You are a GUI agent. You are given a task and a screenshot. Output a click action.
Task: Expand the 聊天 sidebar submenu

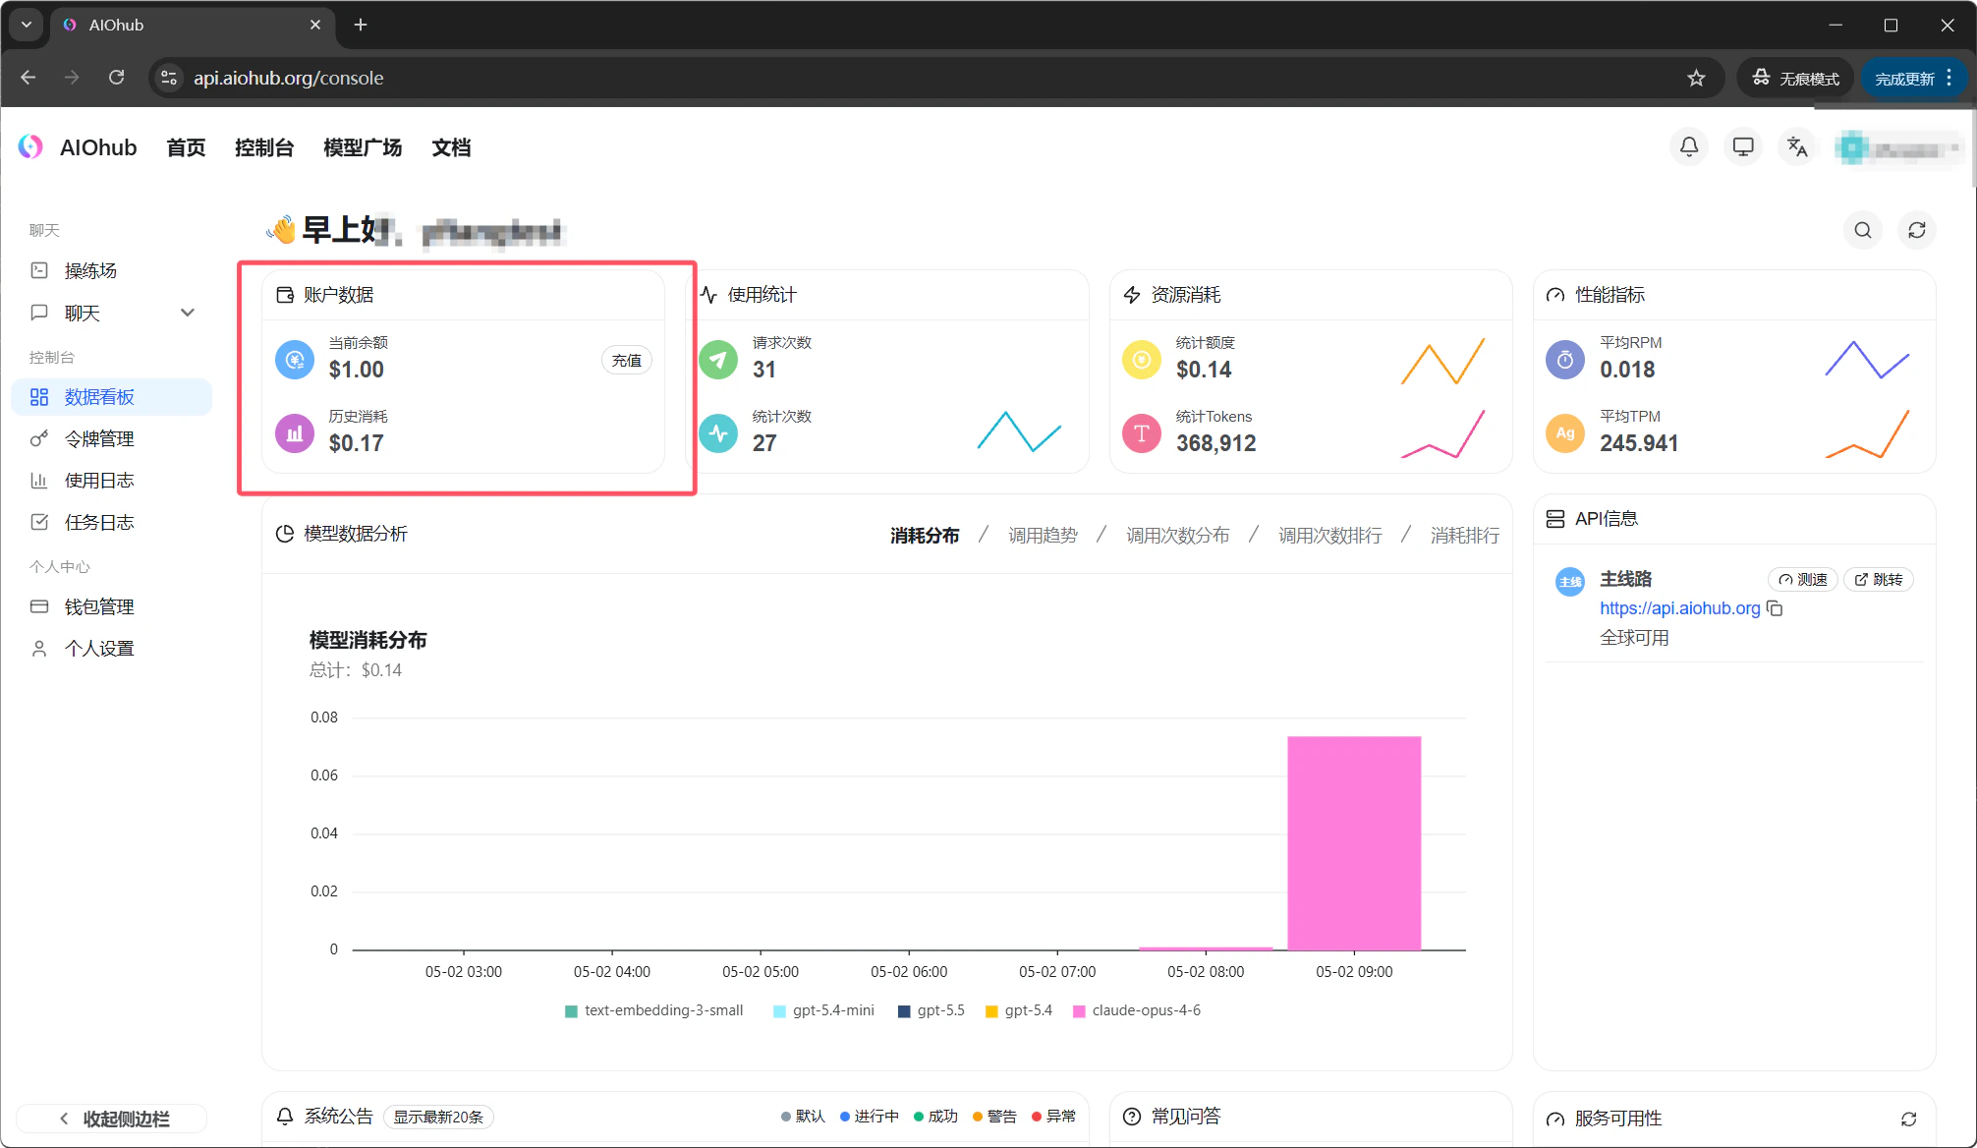pos(188,313)
